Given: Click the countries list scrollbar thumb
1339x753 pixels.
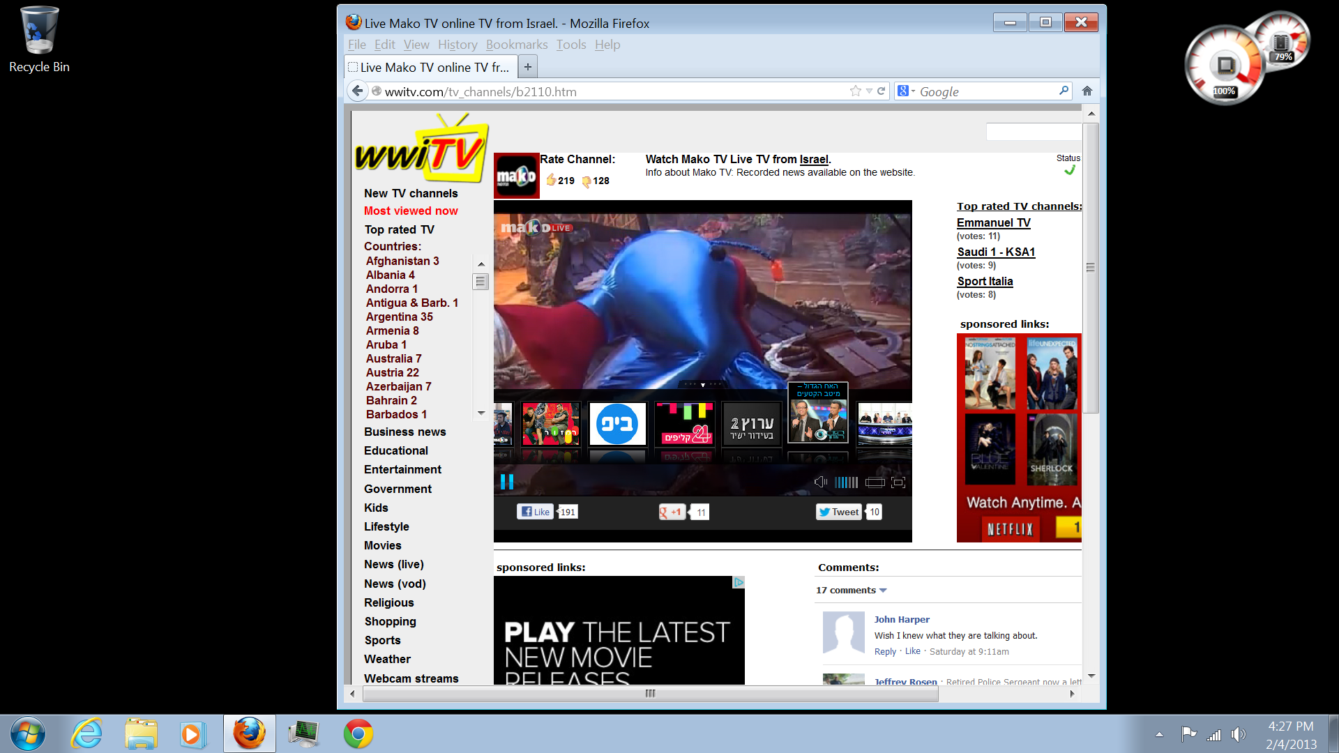Looking at the screenshot, I should 481,281.
